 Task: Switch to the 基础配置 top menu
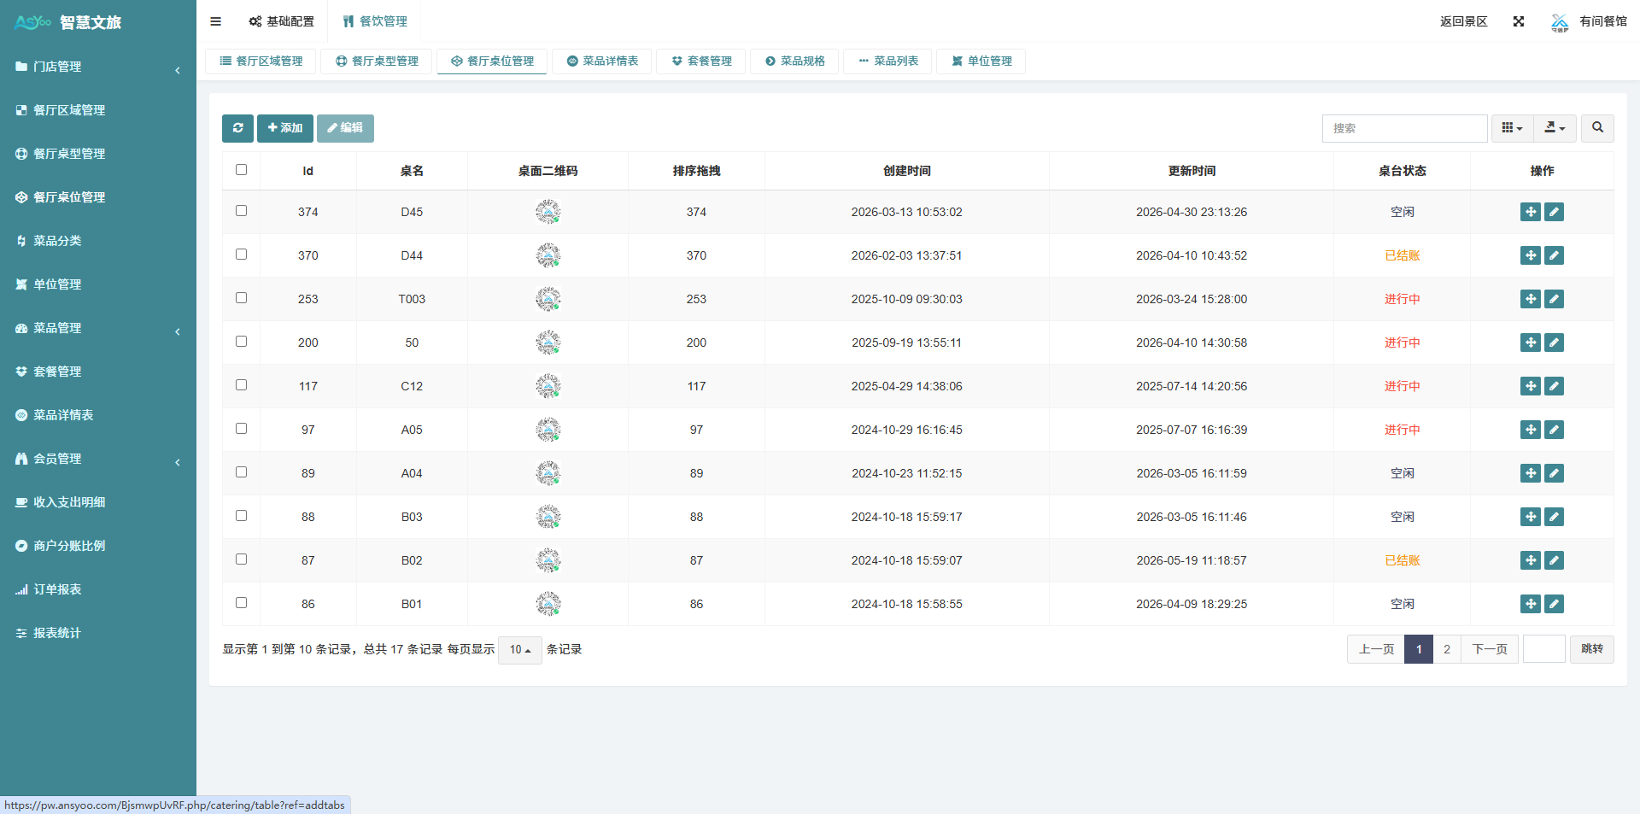click(x=281, y=21)
